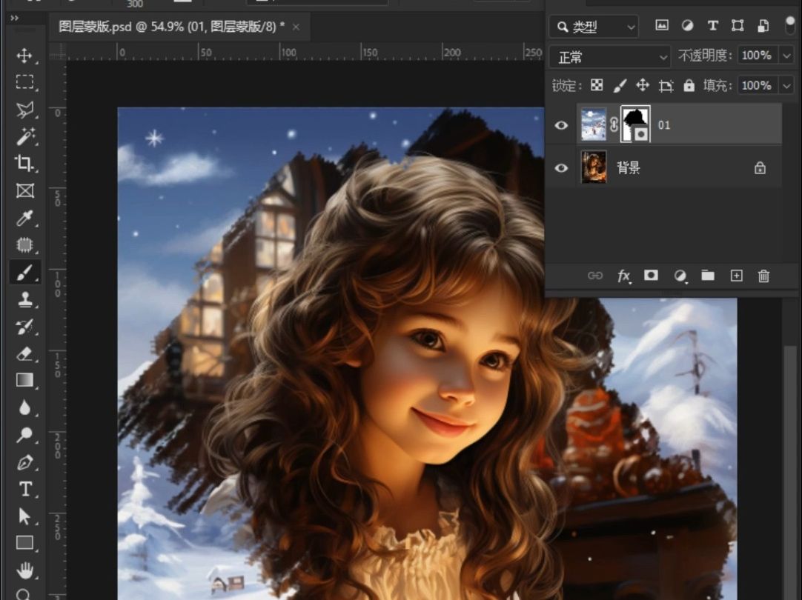The image size is (802, 600).
Task: Click the fill 100% value field
Action: point(757,85)
